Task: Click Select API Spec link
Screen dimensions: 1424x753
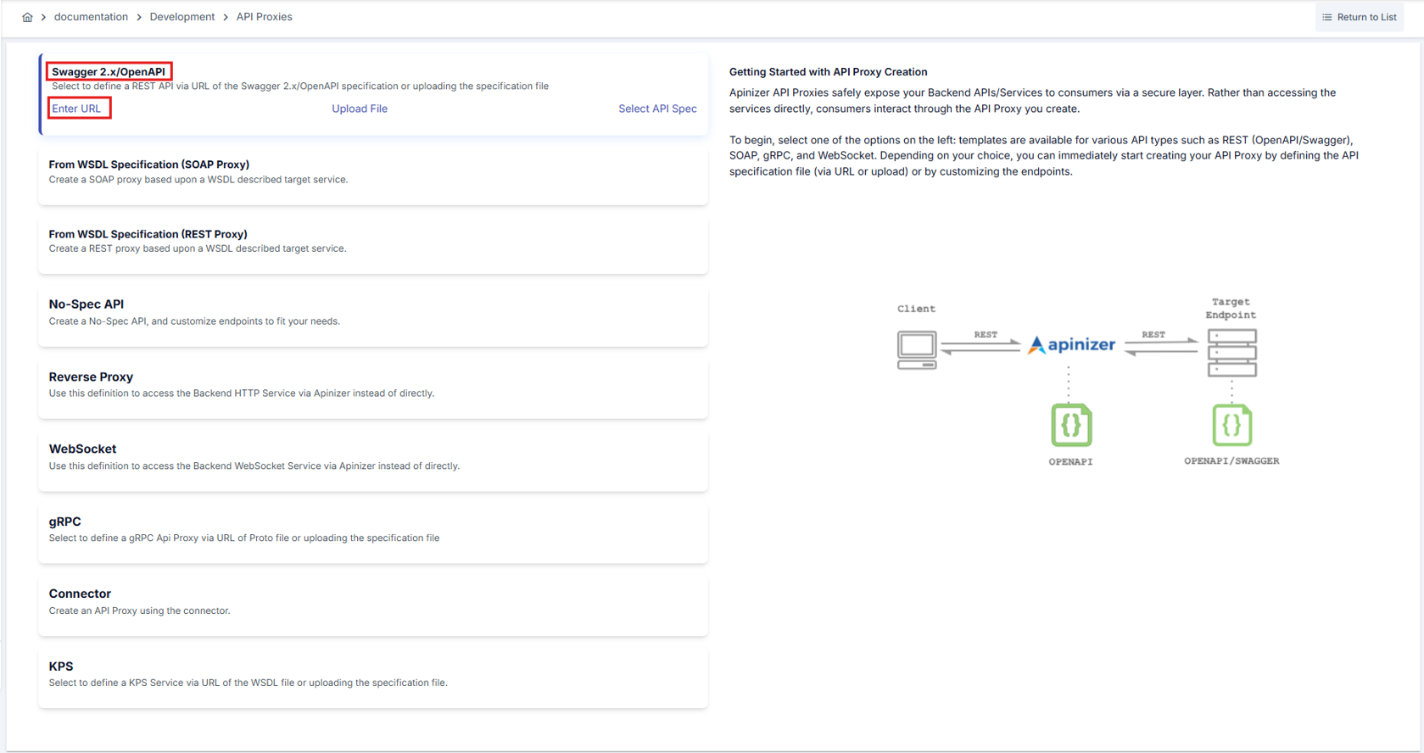Action: (657, 109)
